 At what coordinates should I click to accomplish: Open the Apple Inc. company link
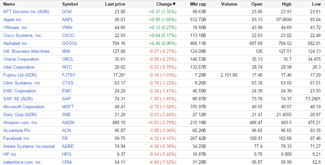point(13,19)
